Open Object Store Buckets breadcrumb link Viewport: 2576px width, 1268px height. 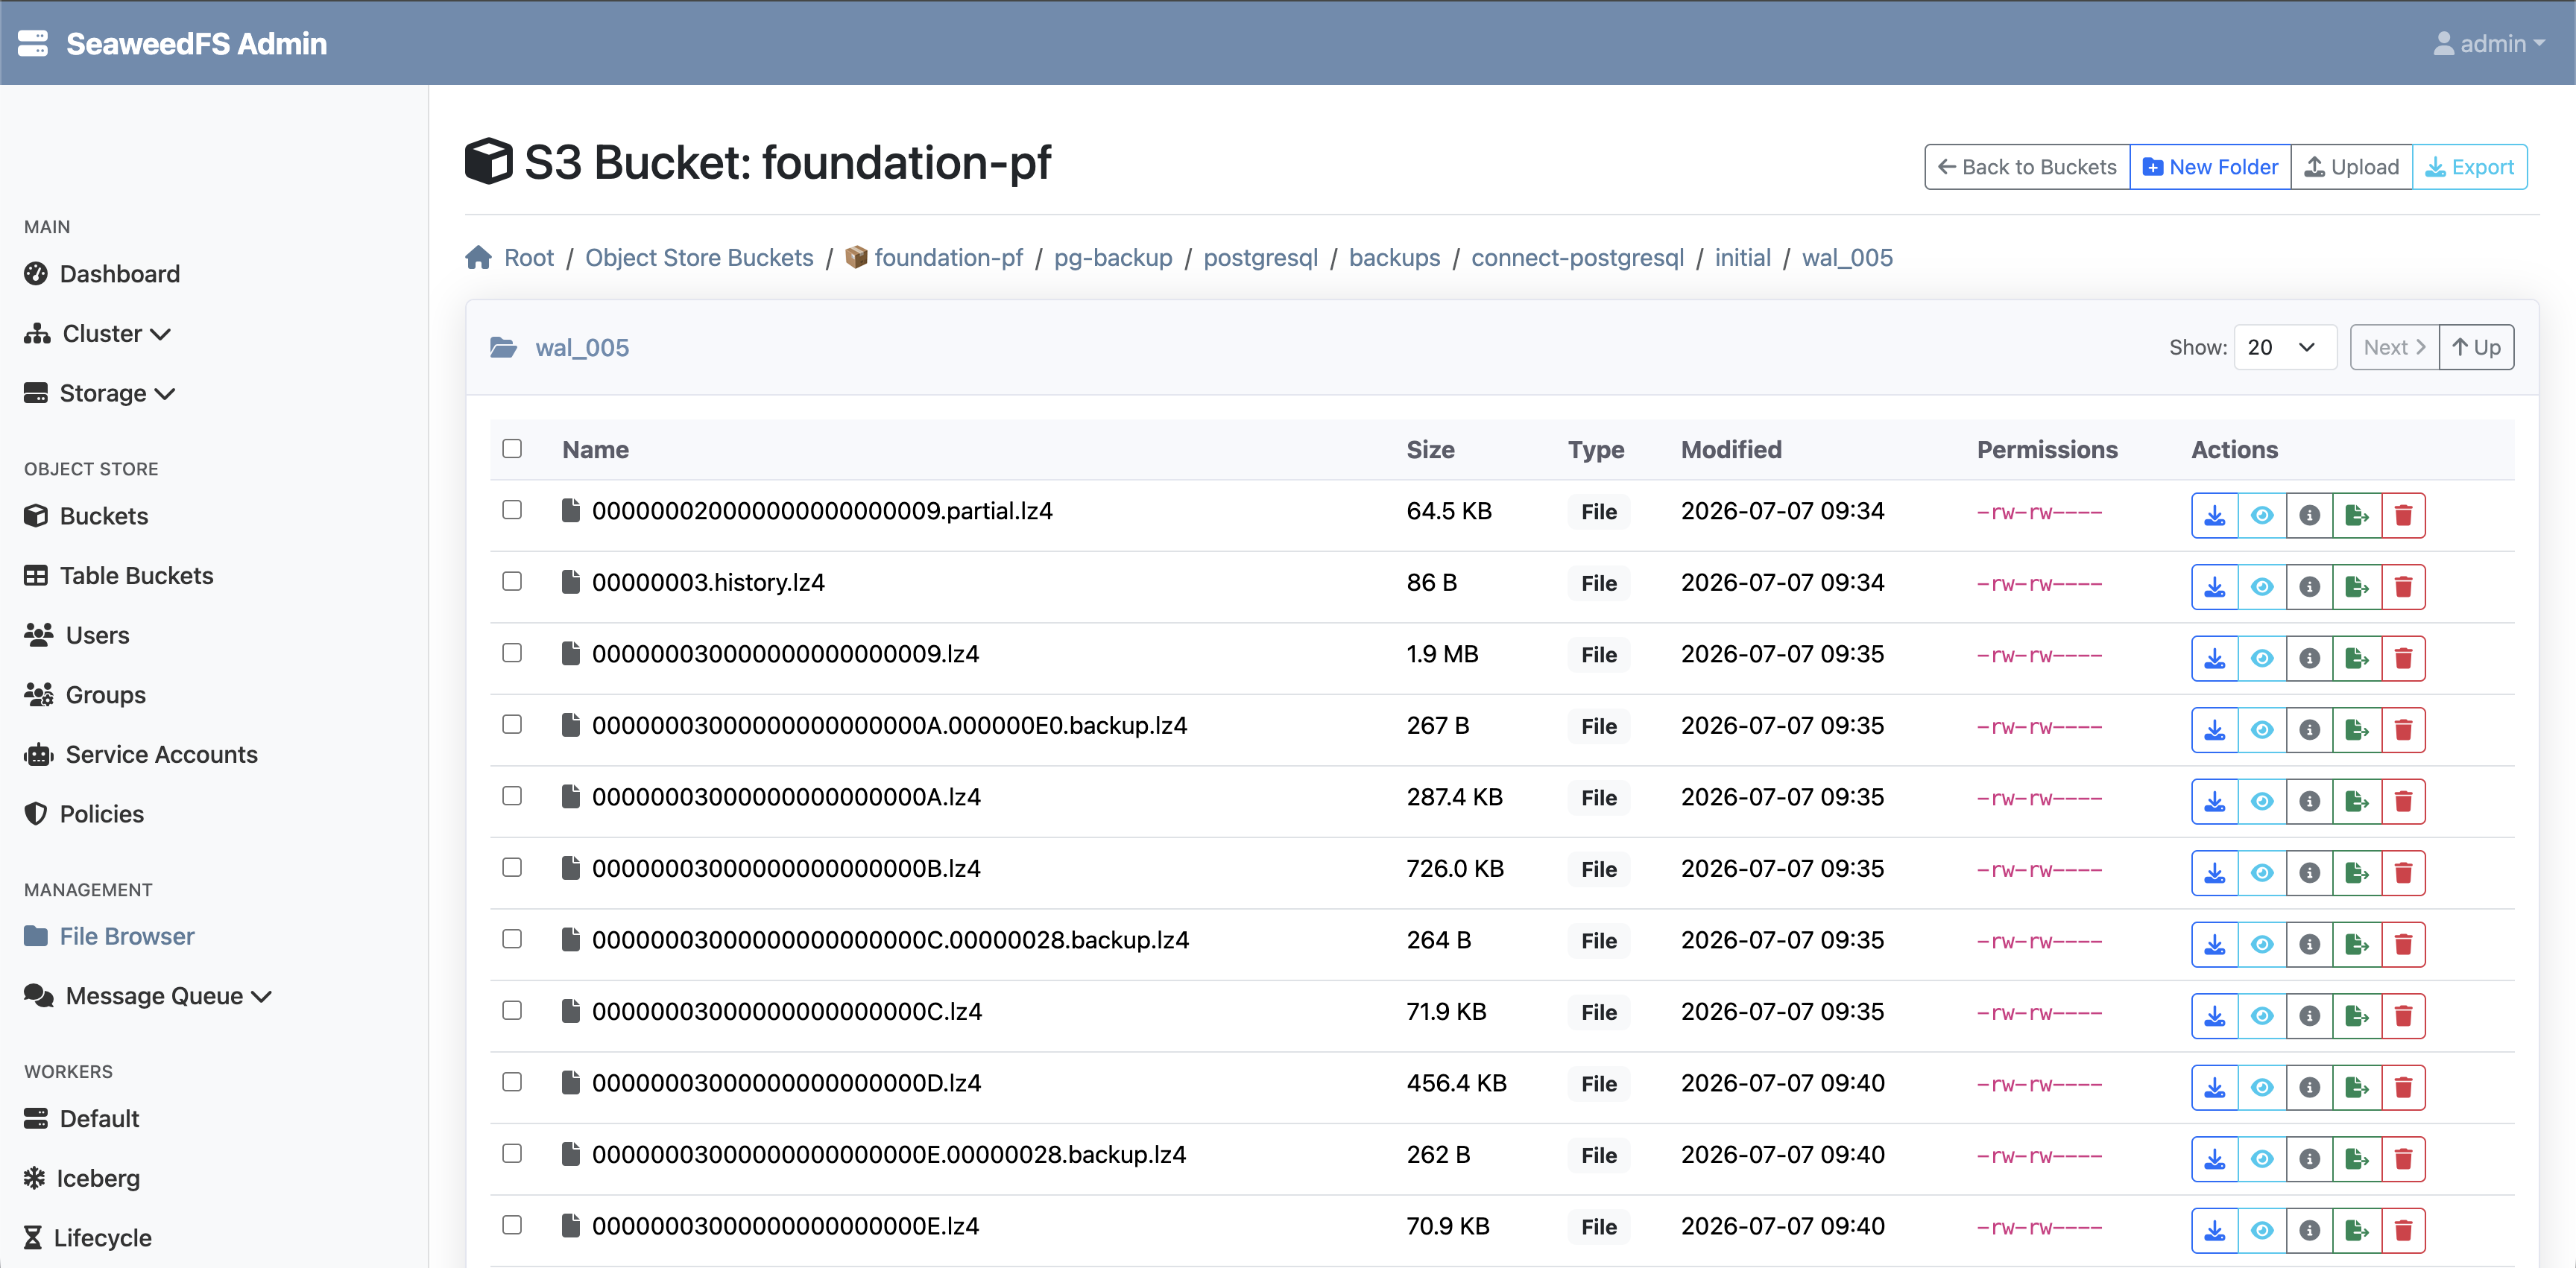[699, 258]
